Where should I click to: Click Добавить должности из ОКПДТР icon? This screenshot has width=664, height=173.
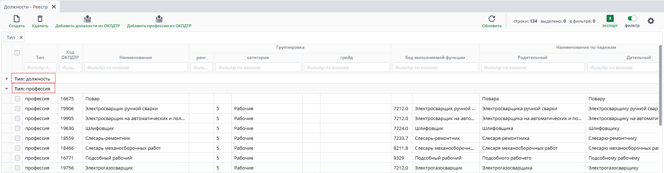pos(88,19)
